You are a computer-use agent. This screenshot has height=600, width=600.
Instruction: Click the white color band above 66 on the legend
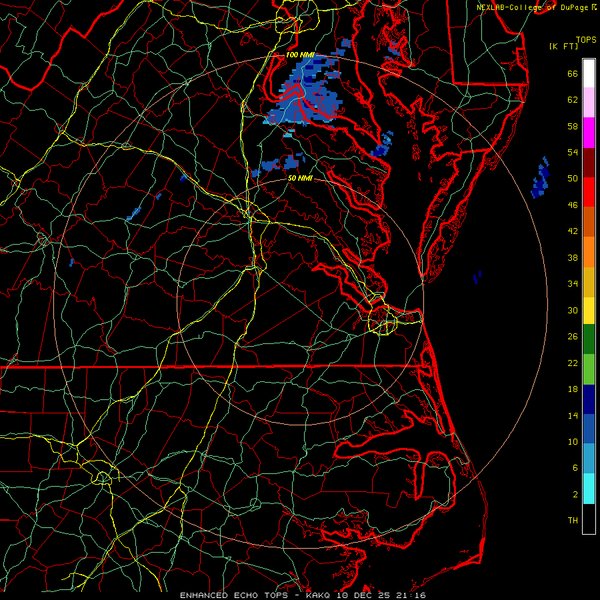[589, 73]
